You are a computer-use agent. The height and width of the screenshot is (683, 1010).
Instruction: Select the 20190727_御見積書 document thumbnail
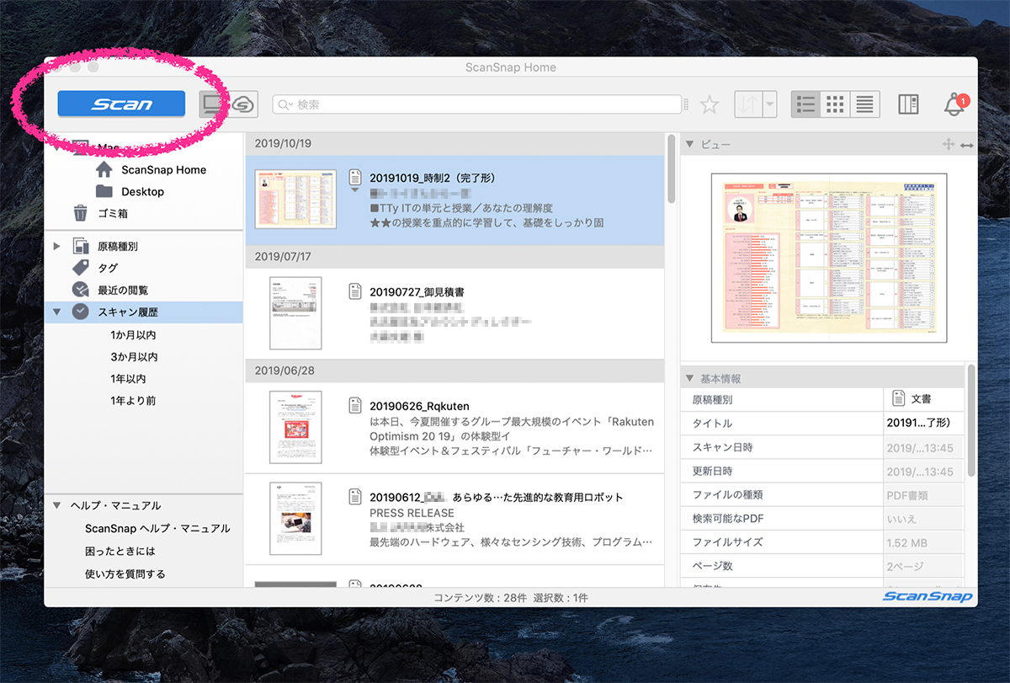pos(295,312)
